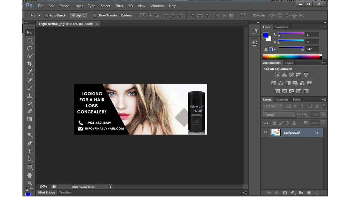The image size is (350, 197).
Task: Select the Pen tool
Action: click(30, 143)
